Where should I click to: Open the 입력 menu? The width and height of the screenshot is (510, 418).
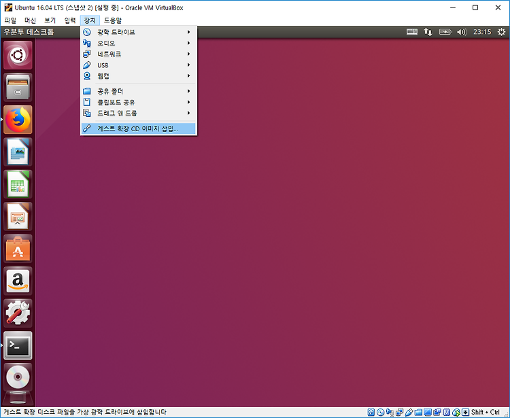coord(70,20)
